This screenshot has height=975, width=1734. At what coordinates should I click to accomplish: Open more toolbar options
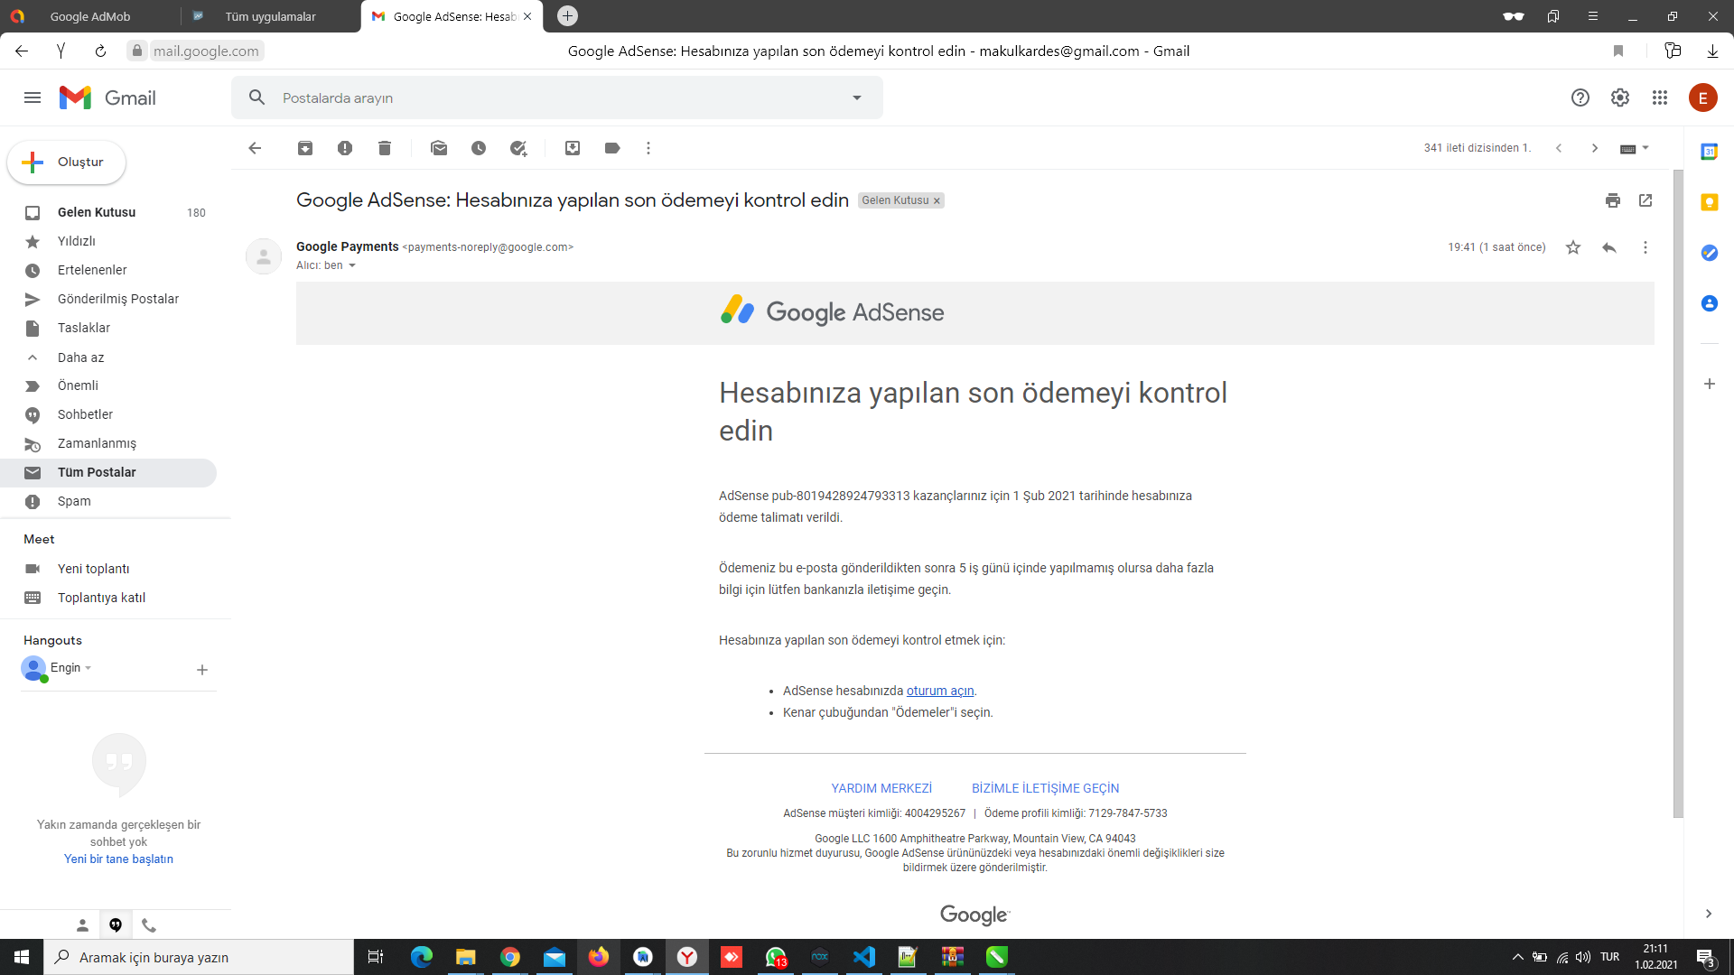(x=648, y=148)
